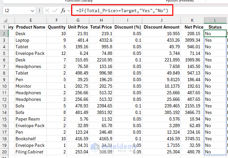Click the 'Total Price' header cell

(101, 27)
